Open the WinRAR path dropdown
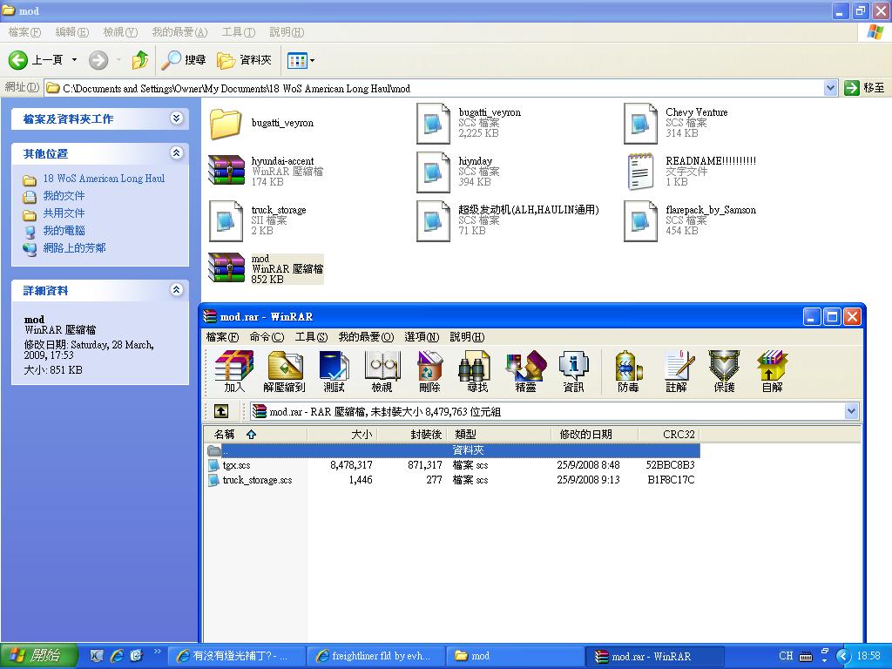The height and width of the screenshot is (669, 892). (x=851, y=411)
